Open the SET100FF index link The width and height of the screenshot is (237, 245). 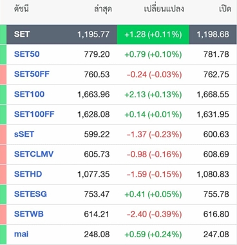(x=34, y=114)
